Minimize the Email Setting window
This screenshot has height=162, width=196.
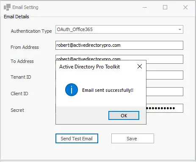coord(145,7)
